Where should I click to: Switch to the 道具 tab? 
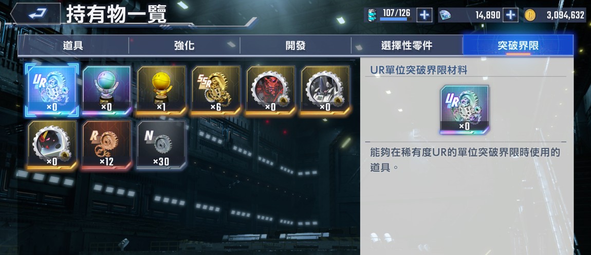click(x=73, y=46)
